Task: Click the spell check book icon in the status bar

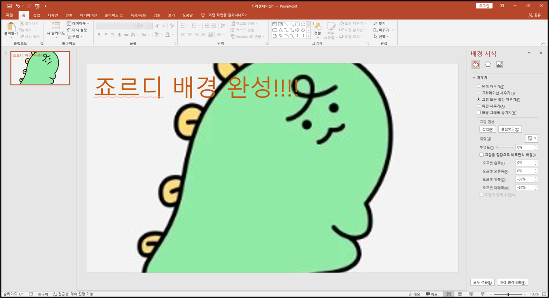Action: point(31,294)
